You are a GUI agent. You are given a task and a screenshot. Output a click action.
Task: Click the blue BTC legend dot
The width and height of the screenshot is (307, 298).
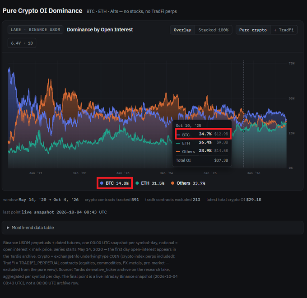102,183
